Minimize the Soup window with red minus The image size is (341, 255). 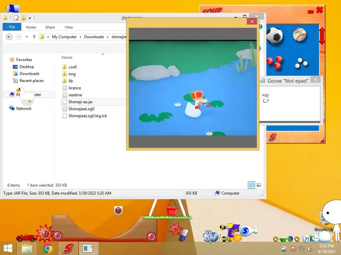click(x=311, y=12)
